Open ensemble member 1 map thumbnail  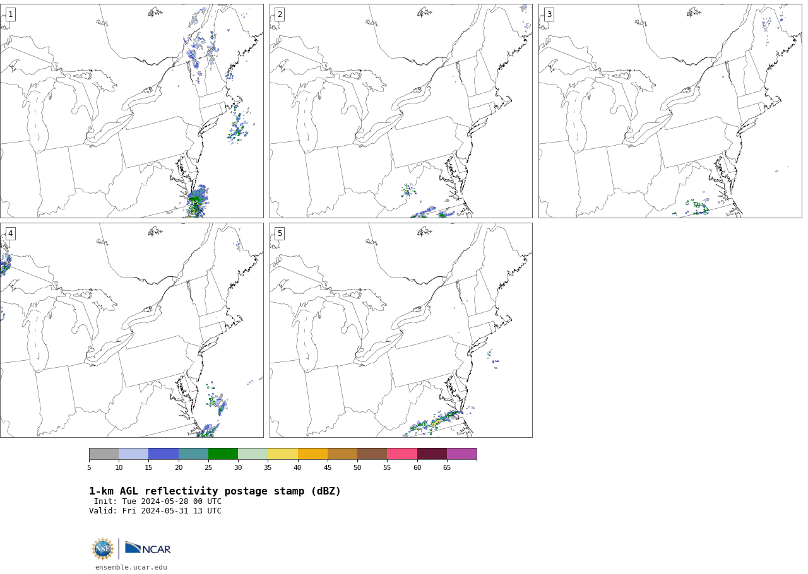pos(131,111)
